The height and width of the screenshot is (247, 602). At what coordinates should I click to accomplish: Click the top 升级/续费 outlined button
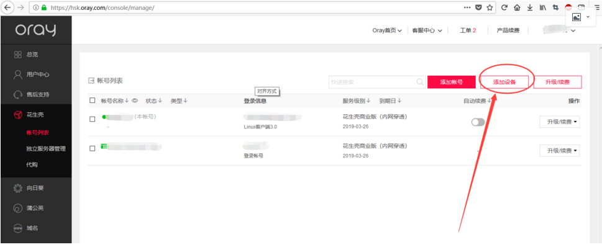557,82
